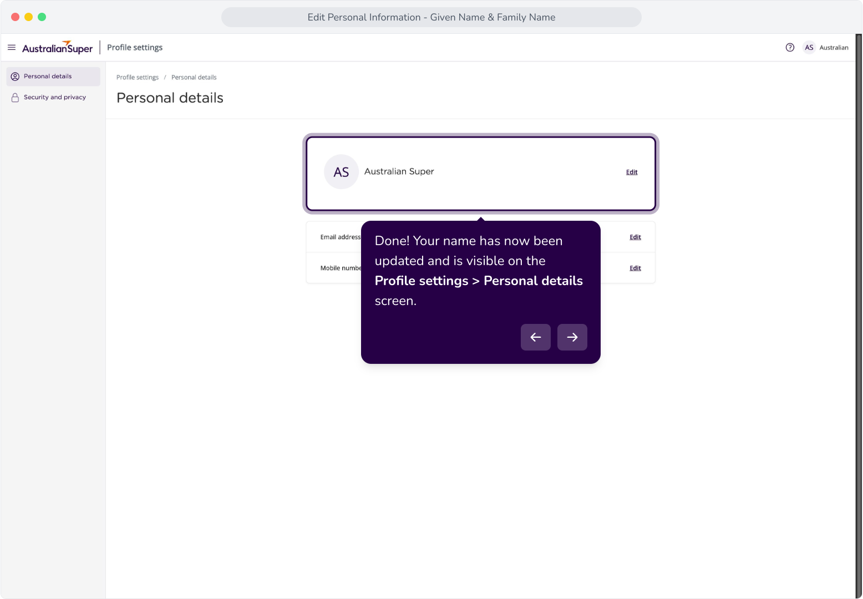The image size is (863, 599).
Task: Click the 'Australian Super' name text
Action: pyautogui.click(x=399, y=171)
